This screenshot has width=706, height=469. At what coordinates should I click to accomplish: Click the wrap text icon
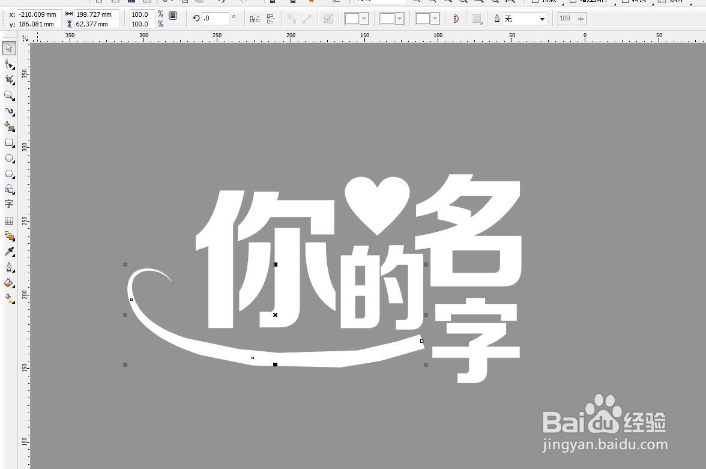(477, 19)
